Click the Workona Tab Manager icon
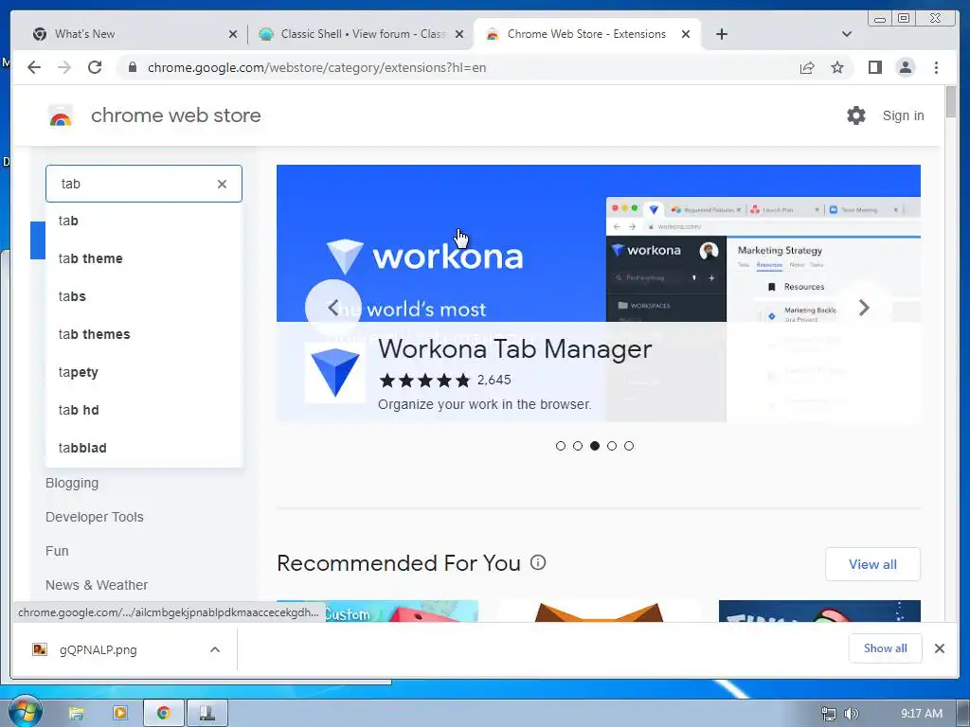The width and height of the screenshot is (970, 727). (x=334, y=373)
